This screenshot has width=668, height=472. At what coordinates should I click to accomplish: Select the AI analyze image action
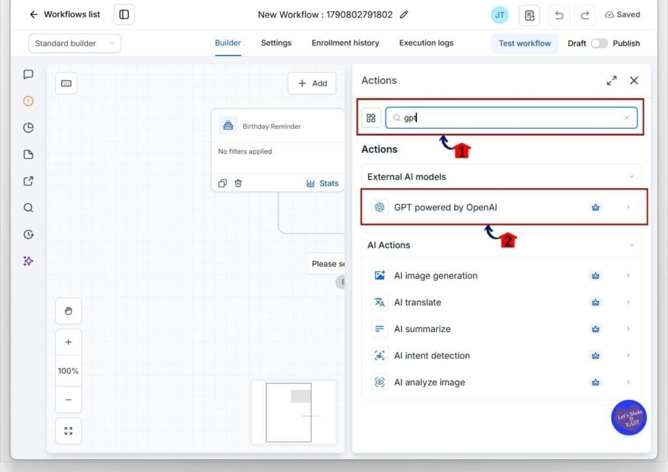tap(501, 382)
